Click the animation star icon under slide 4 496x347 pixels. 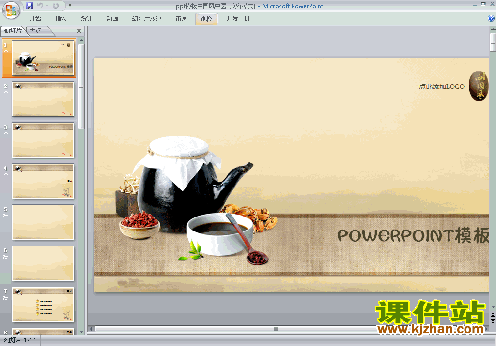pyautogui.click(x=5, y=174)
